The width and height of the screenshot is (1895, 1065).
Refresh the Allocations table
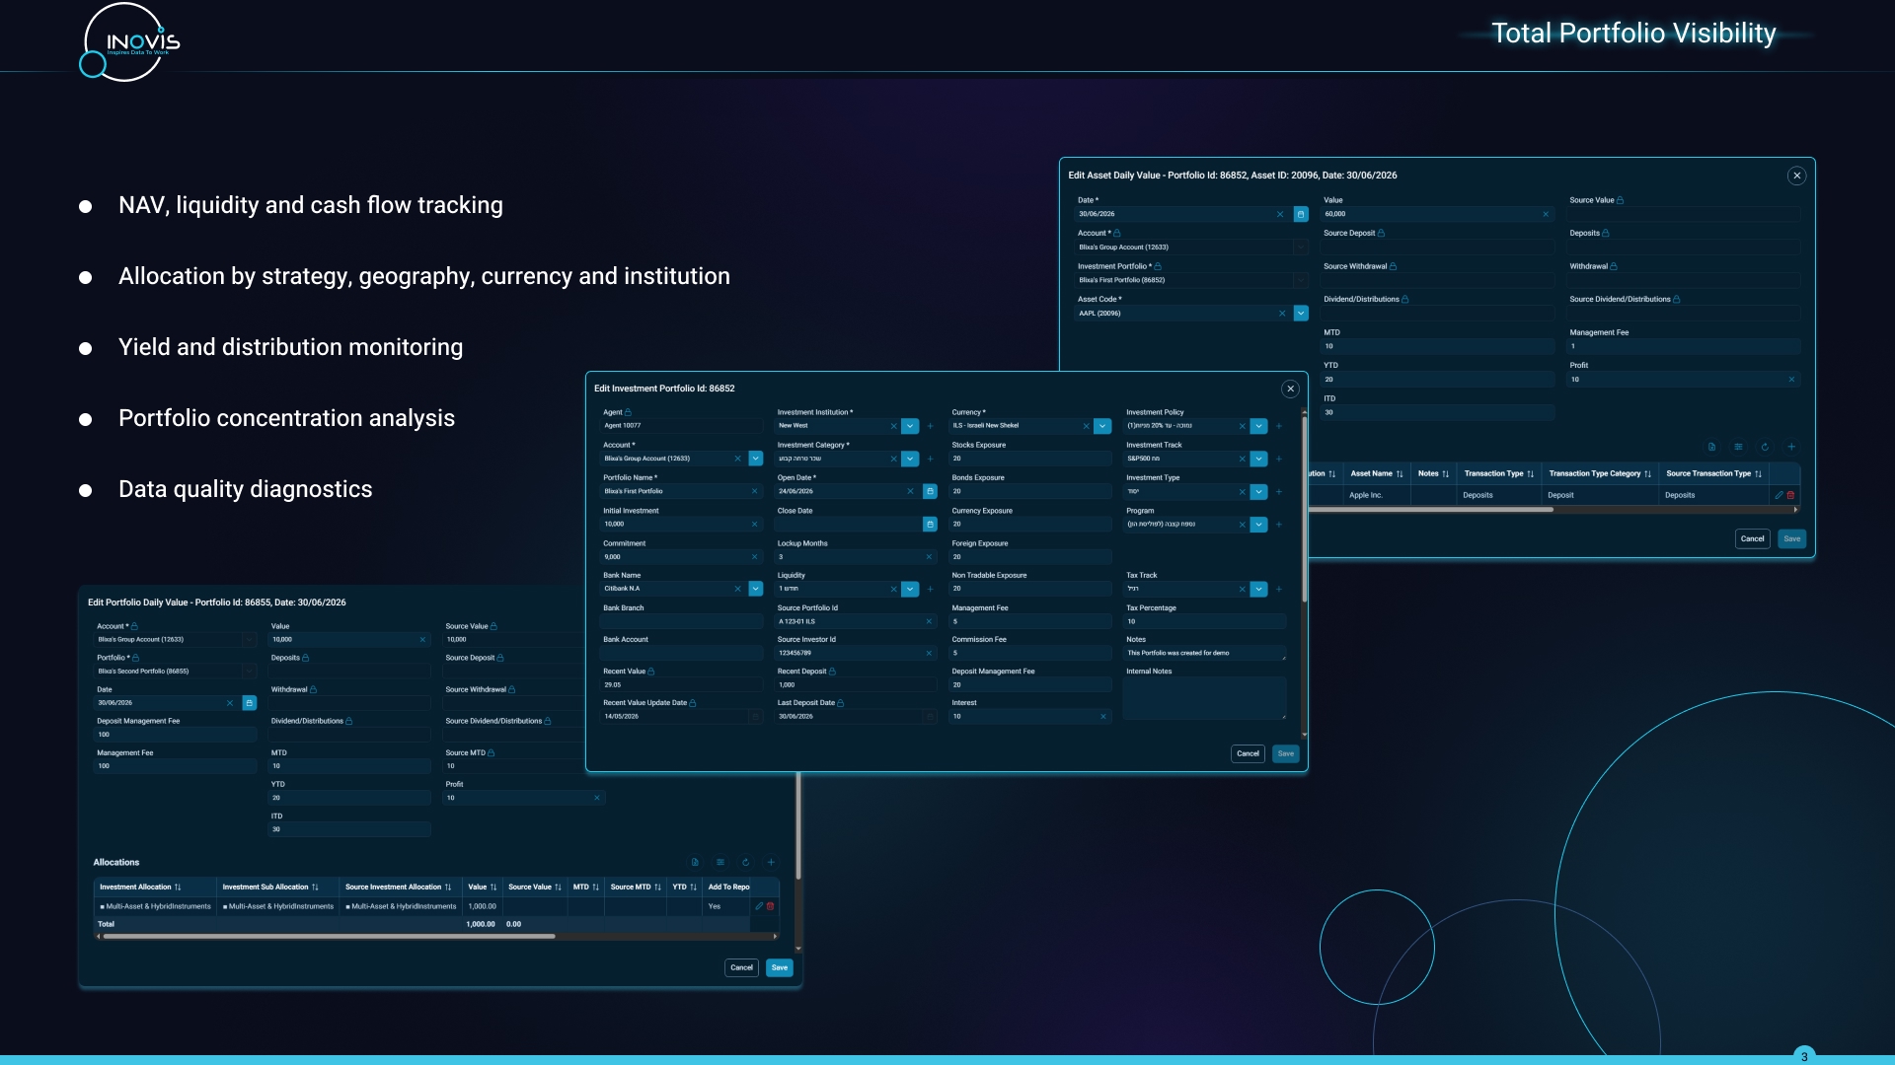[745, 862]
